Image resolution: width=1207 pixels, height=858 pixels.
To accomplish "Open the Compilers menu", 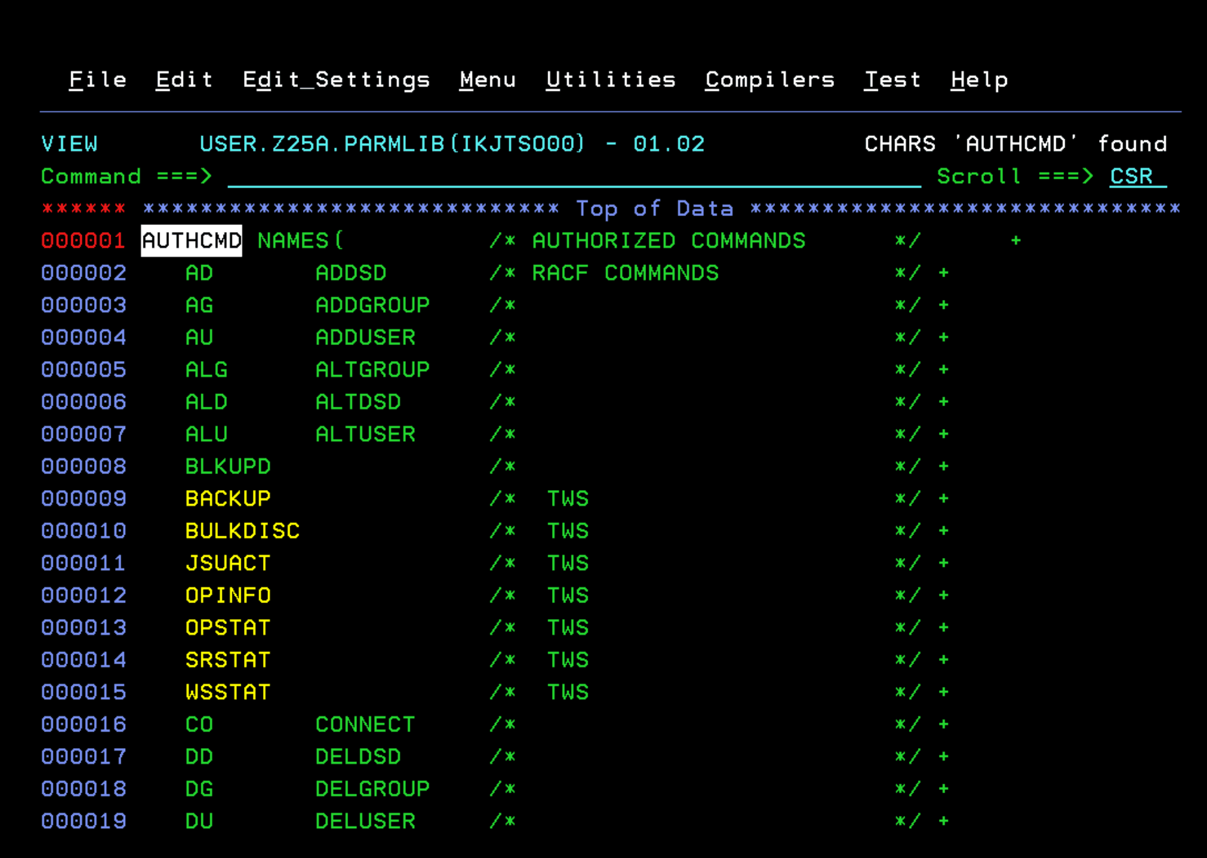I will point(769,80).
